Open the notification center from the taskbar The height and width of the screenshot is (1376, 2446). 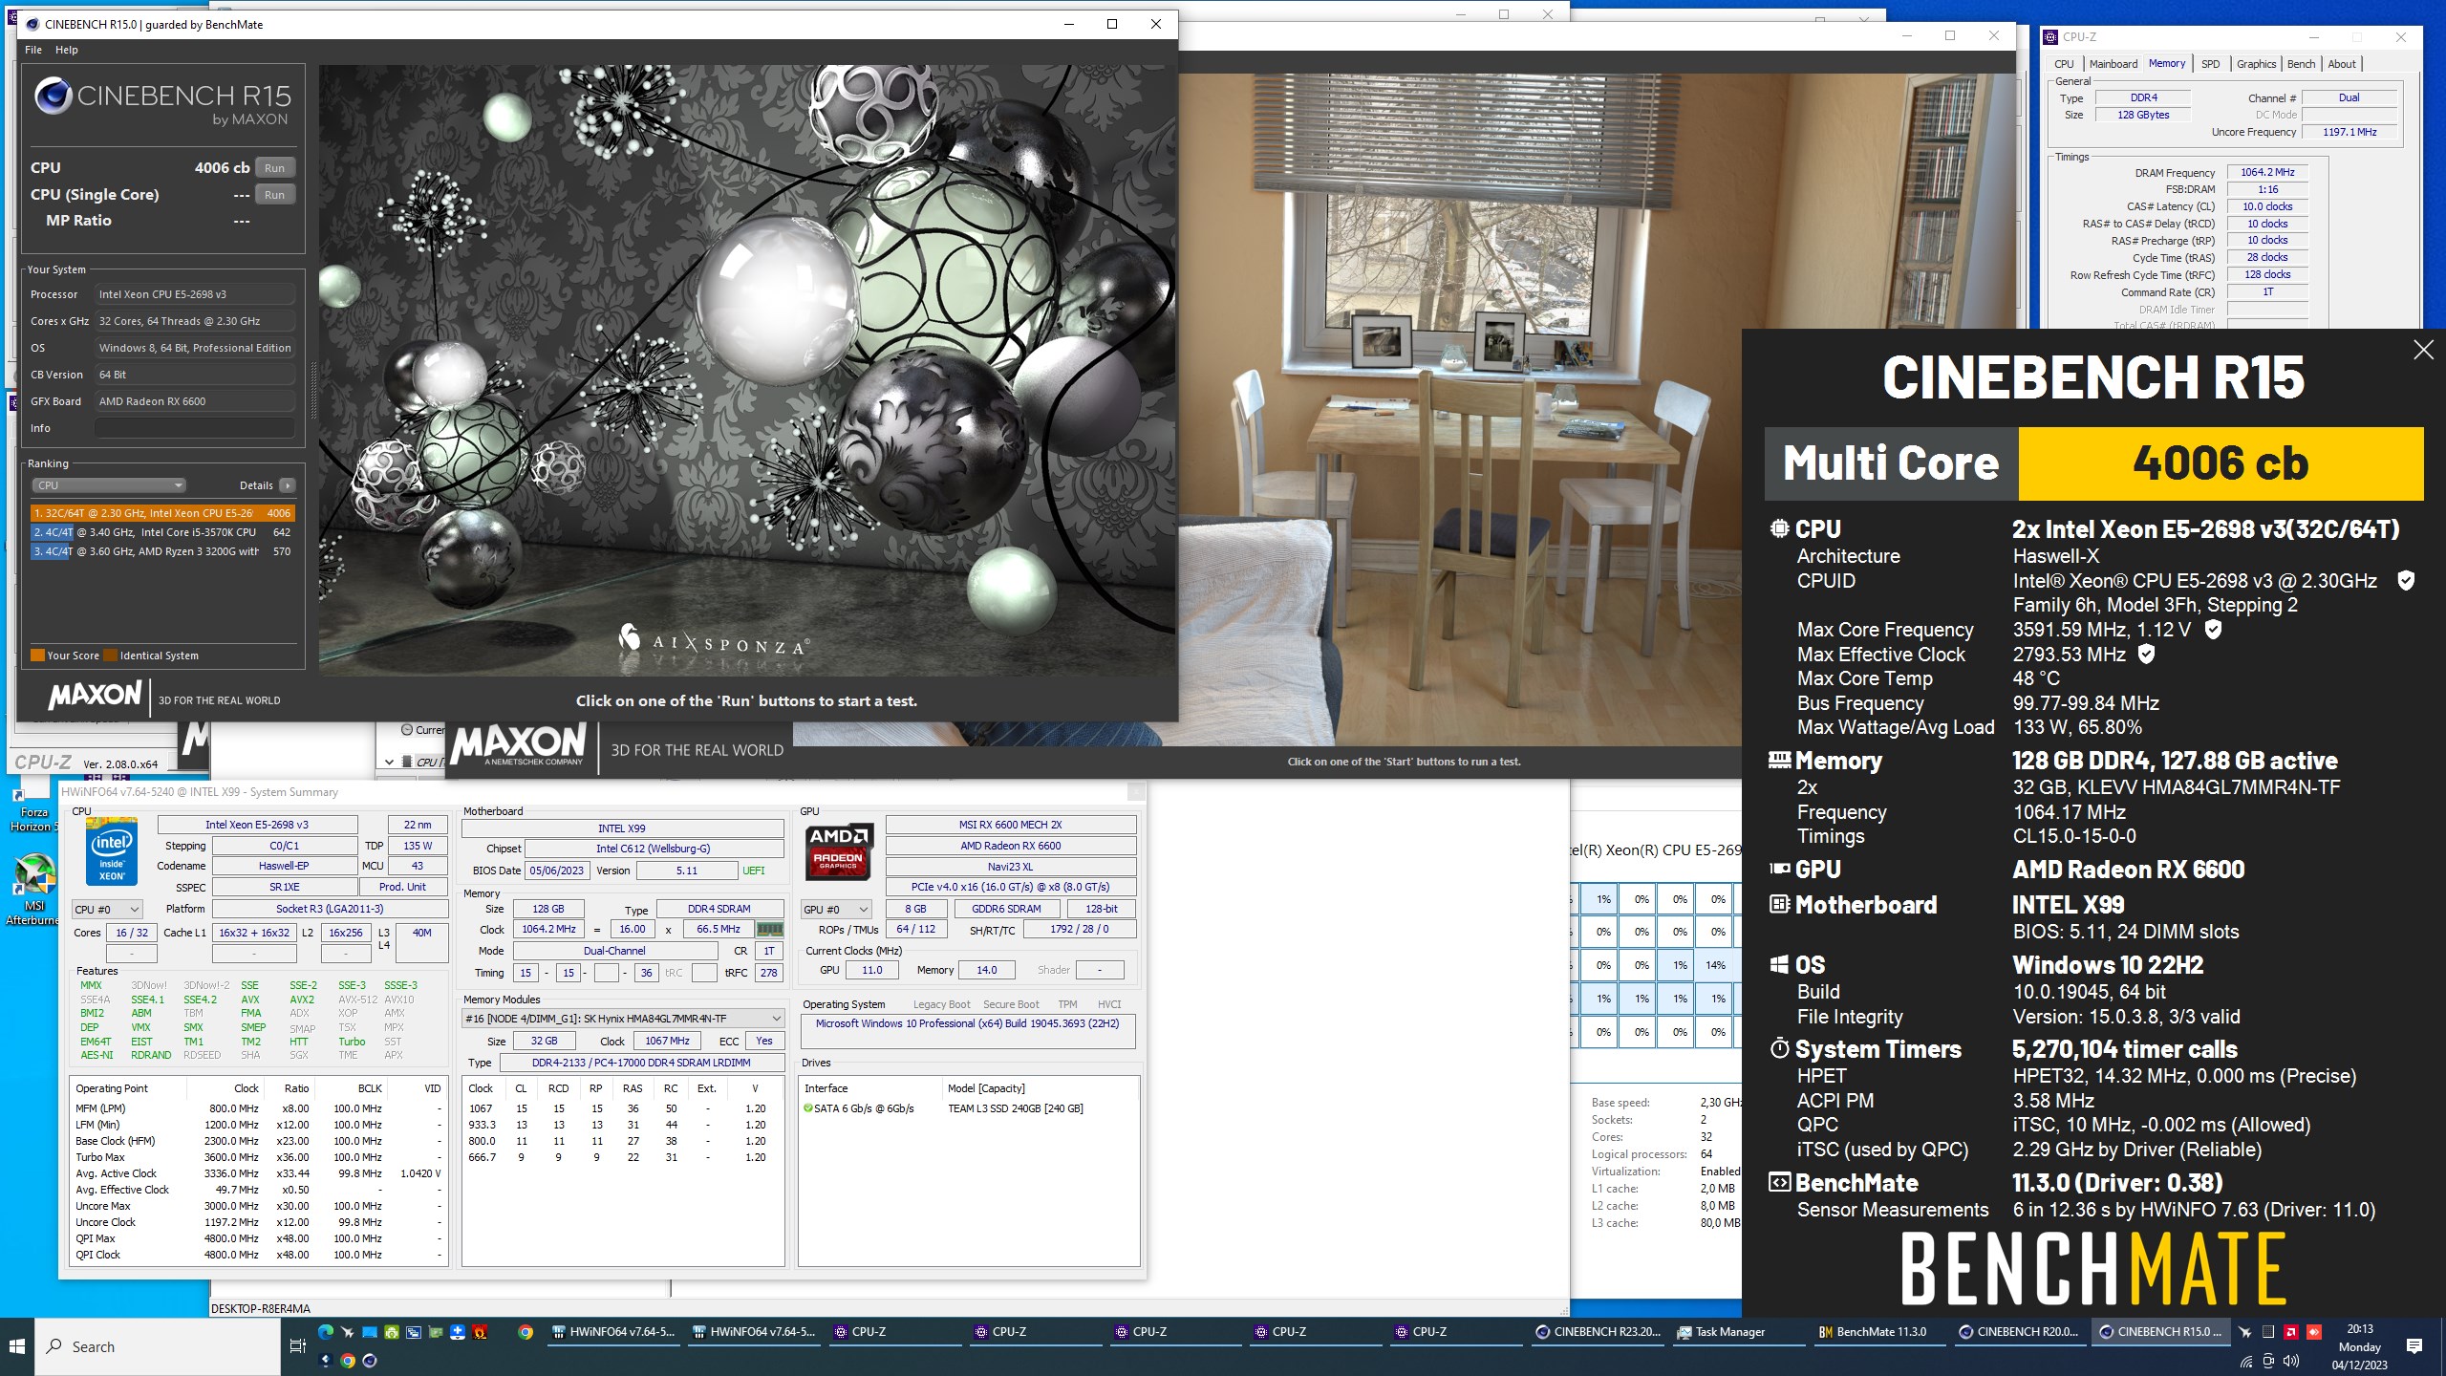(2414, 1346)
